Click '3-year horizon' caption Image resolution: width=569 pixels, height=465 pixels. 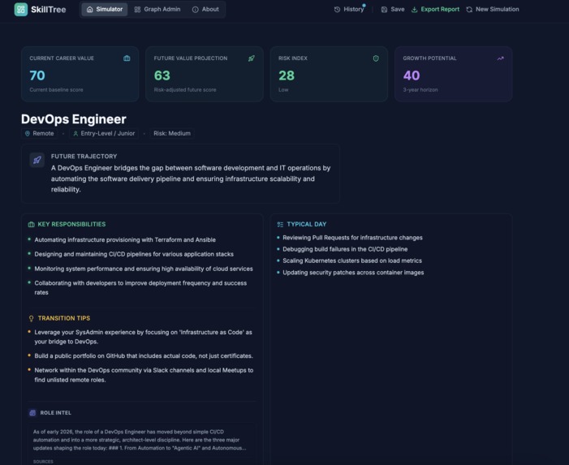420,89
